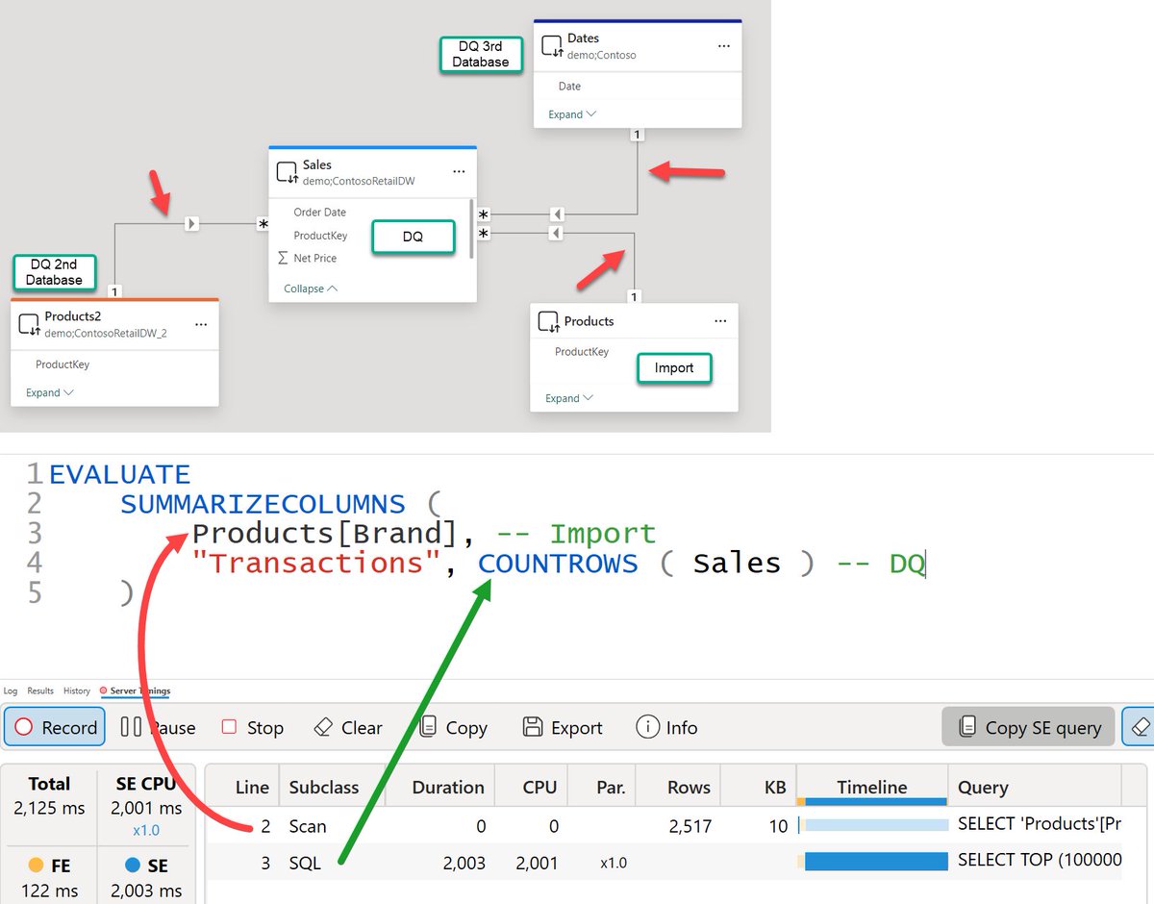Click the Copy SE query button
This screenshot has height=904, width=1154.
[1028, 727]
